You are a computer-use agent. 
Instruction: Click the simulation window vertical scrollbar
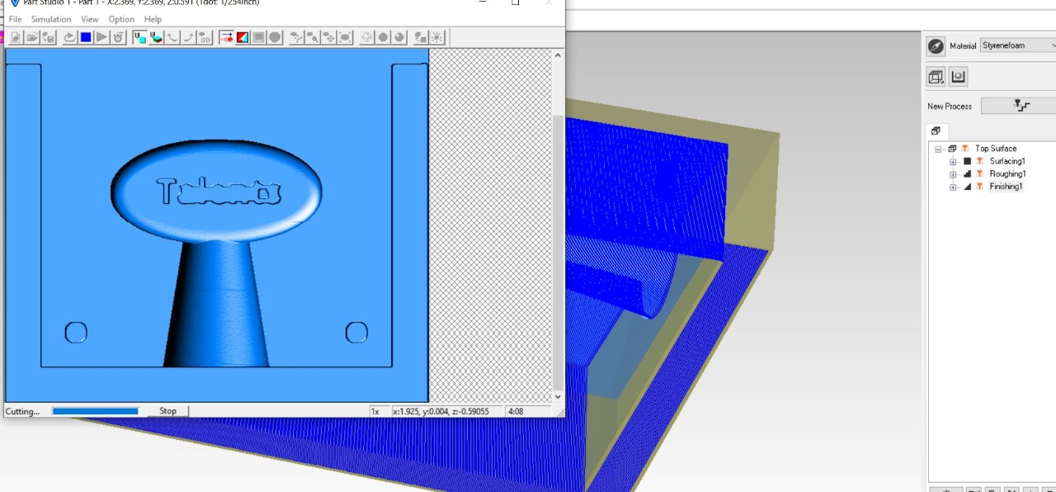558,225
